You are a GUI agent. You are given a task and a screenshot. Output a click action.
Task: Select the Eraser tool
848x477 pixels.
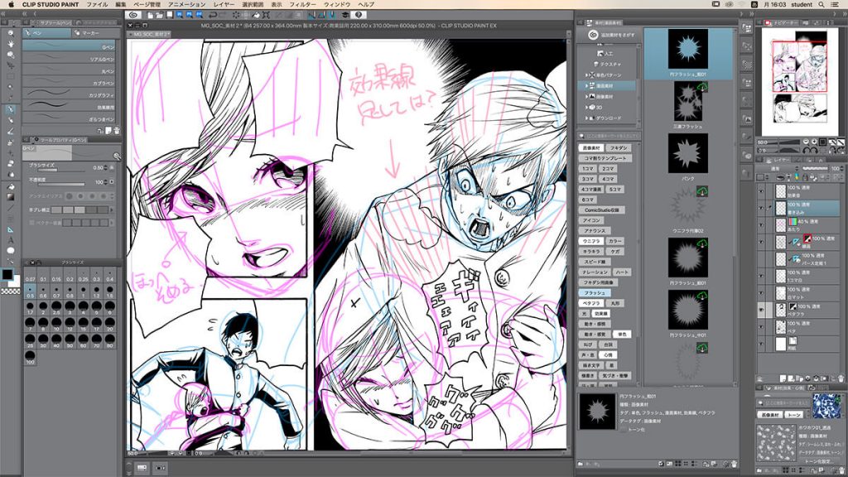[x=11, y=164]
